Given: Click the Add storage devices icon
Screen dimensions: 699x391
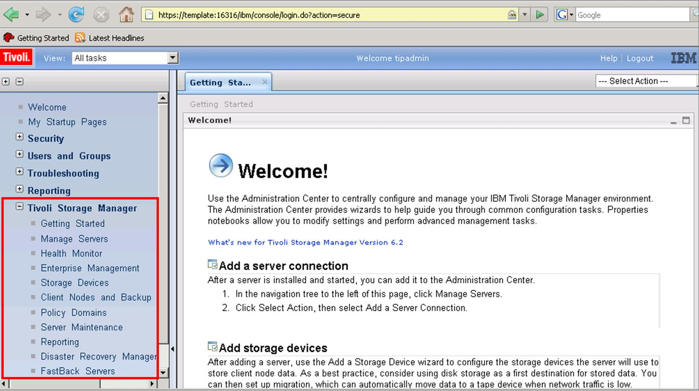Looking at the screenshot, I should click(x=212, y=347).
